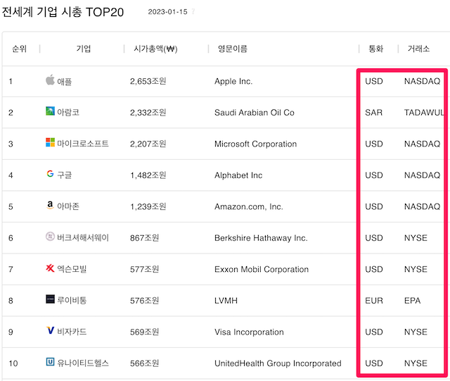This screenshot has height=381, width=450.
Task: Click the Aramco logo icon
Action: [x=50, y=111]
